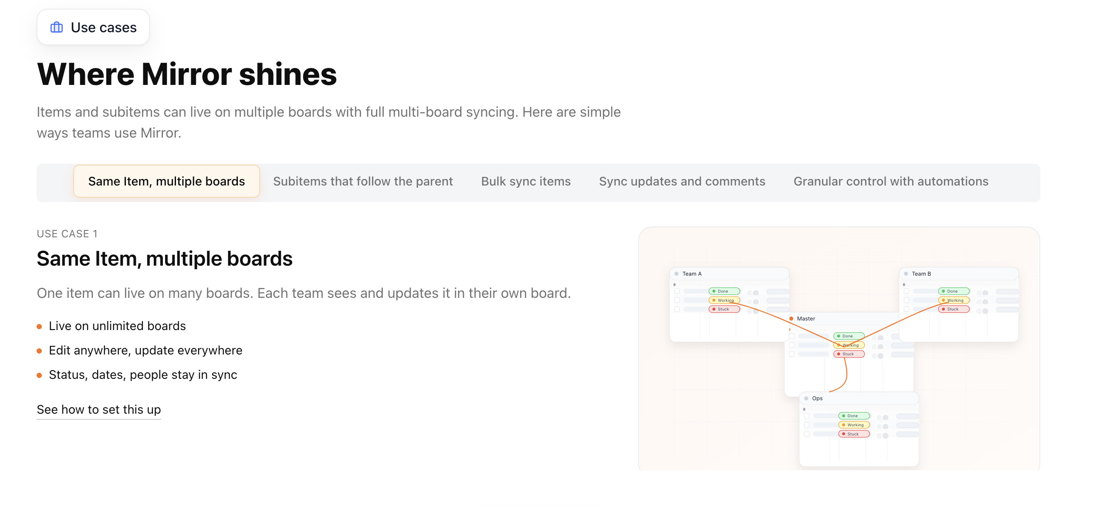This screenshot has width=1096, height=506.
Task: Click the briefcase icon beside Use cases
Action: (57, 27)
